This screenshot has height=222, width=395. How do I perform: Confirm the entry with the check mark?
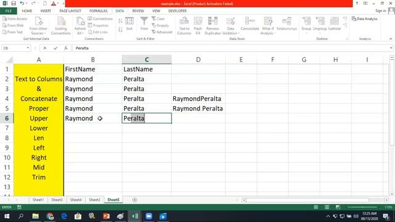click(x=56, y=48)
